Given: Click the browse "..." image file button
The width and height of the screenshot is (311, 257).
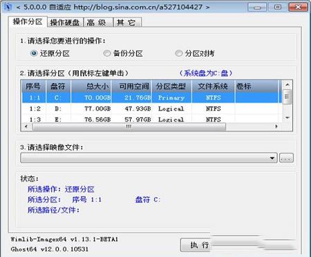Looking at the screenshot, I should pos(286,158).
